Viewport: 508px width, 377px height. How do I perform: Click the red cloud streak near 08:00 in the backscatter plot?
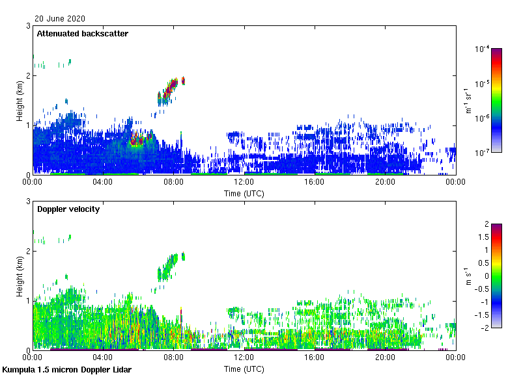coord(170,89)
